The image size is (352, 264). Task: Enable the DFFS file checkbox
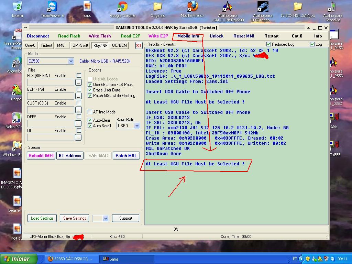tap(79, 117)
